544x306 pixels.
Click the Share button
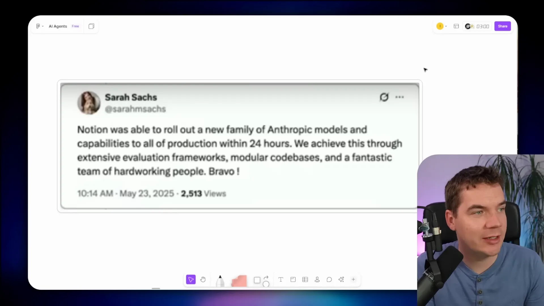(503, 26)
